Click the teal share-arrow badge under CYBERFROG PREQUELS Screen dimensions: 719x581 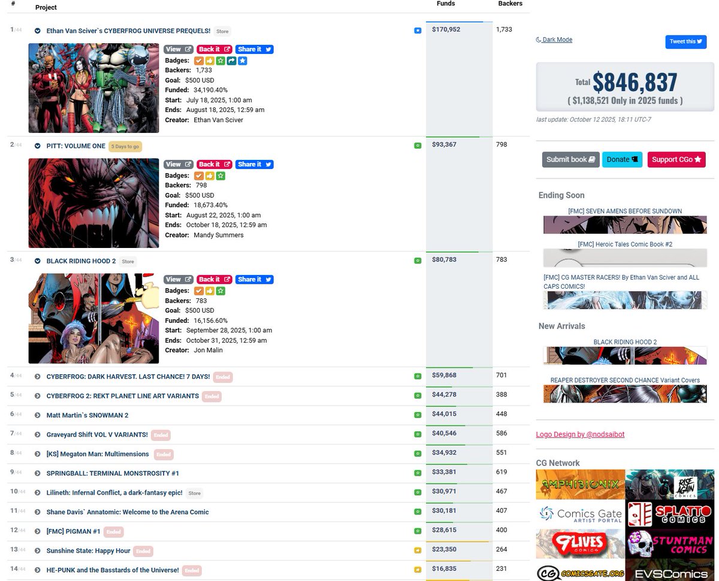(x=231, y=60)
